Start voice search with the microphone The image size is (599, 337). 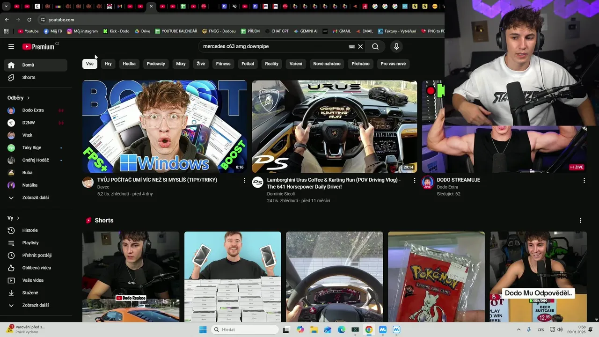[x=396, y=46]
